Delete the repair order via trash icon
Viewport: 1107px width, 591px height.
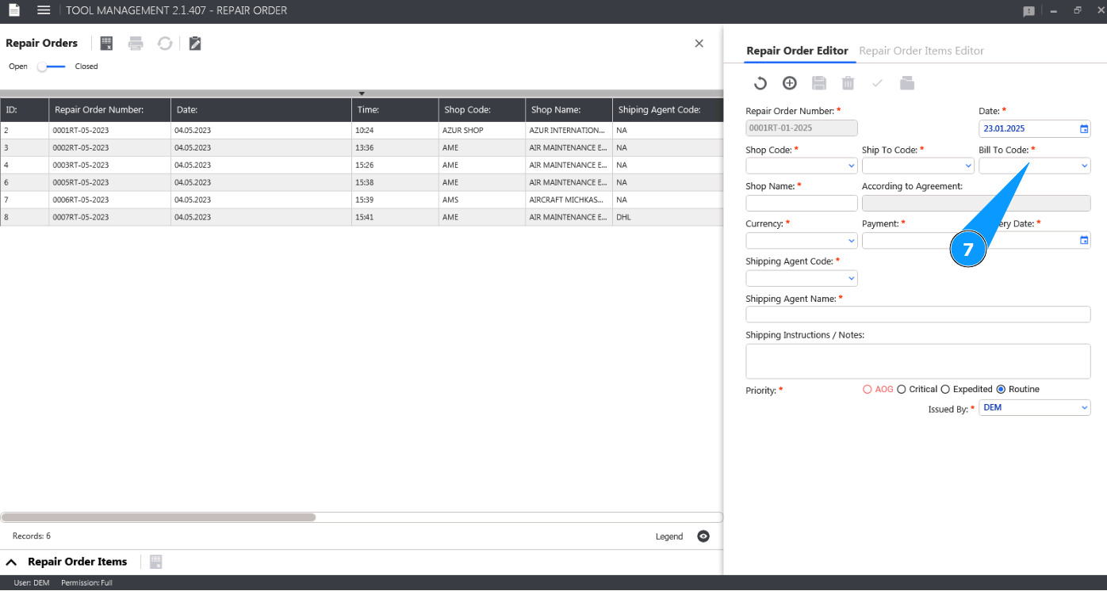click(848, 83)
